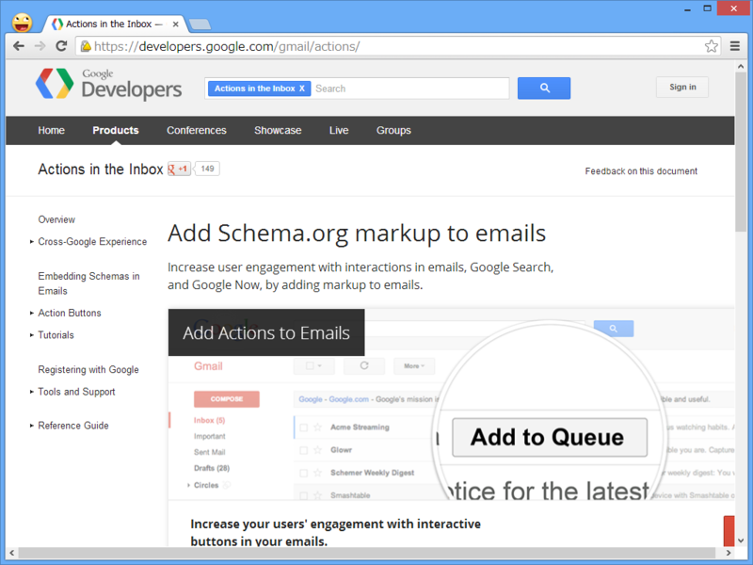Click the secure lock icon in address bar
This screenshot has height=565, width=753.
86,46
